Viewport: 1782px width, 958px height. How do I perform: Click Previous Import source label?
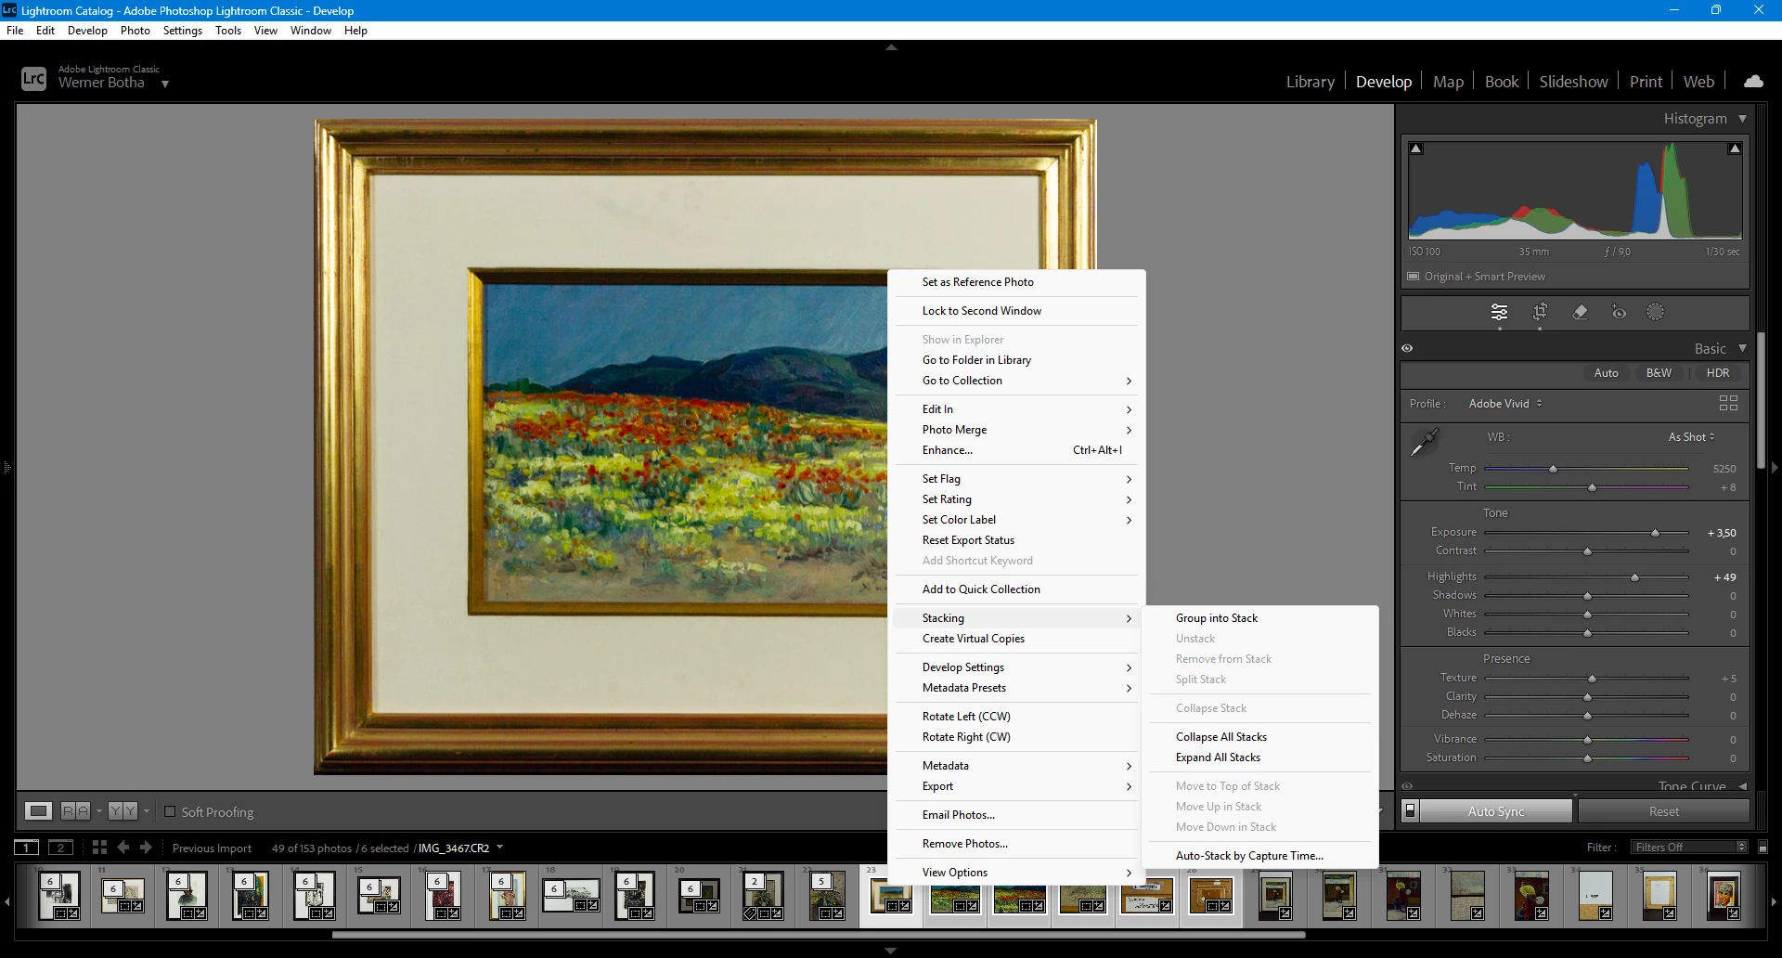(x=212, y=848)
